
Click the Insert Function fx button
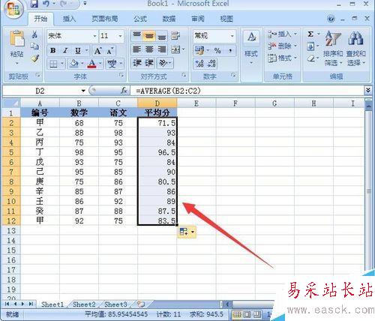click(124, 91)
